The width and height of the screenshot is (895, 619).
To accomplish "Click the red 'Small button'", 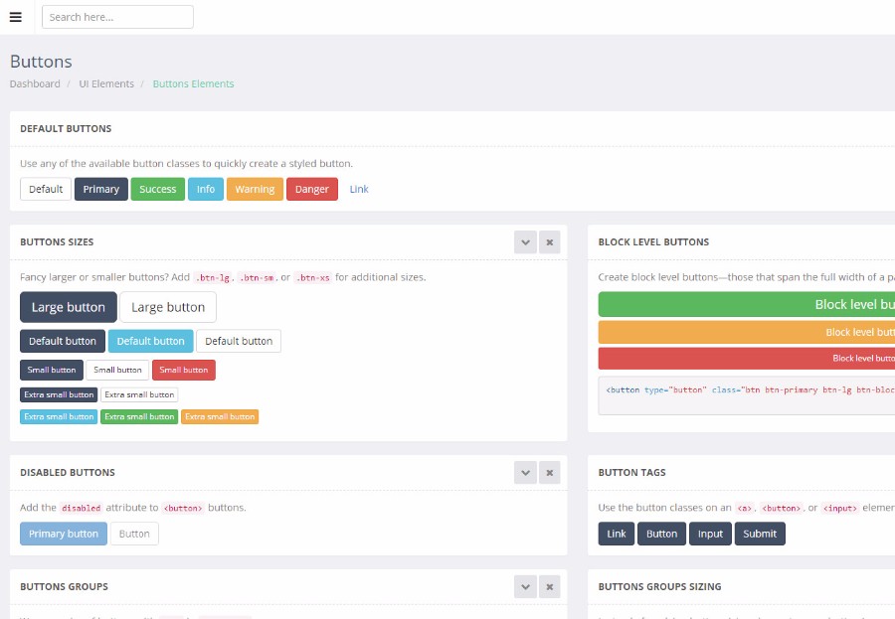I will [184, 370].
